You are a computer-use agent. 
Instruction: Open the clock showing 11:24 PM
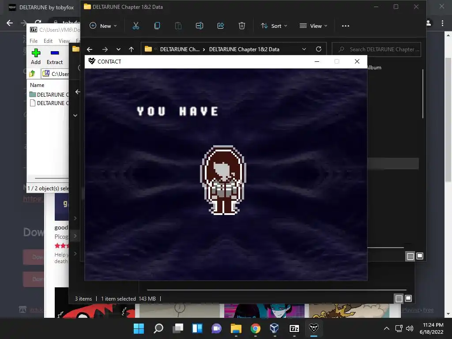tap(432, 328)
